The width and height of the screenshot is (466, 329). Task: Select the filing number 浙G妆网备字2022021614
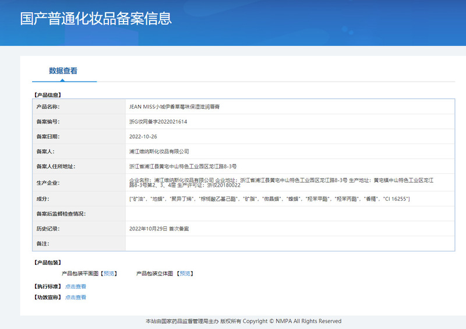(x=158, y=122)
